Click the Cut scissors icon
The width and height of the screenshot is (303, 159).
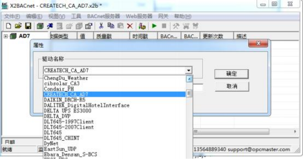(x=101, y=26)
